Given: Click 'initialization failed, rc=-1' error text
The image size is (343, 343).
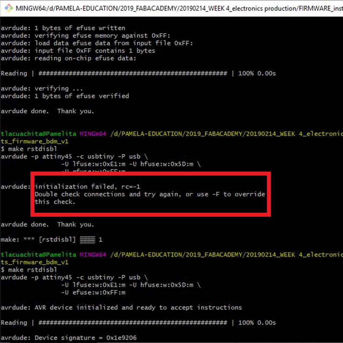Looking at the screenshot, I should 87,187.
